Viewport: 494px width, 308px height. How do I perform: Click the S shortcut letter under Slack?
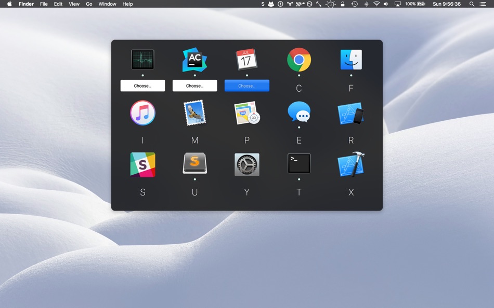point(142,192)
